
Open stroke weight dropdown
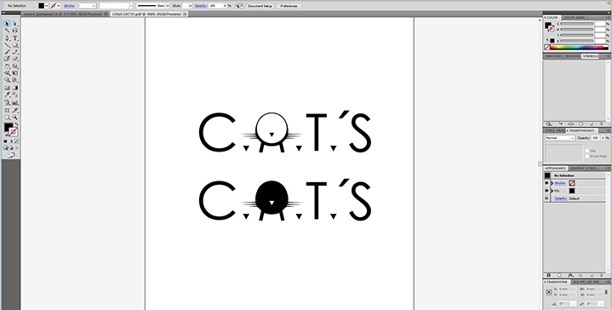click(94, 6)
